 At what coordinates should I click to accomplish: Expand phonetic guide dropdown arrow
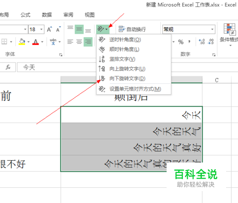59,42
